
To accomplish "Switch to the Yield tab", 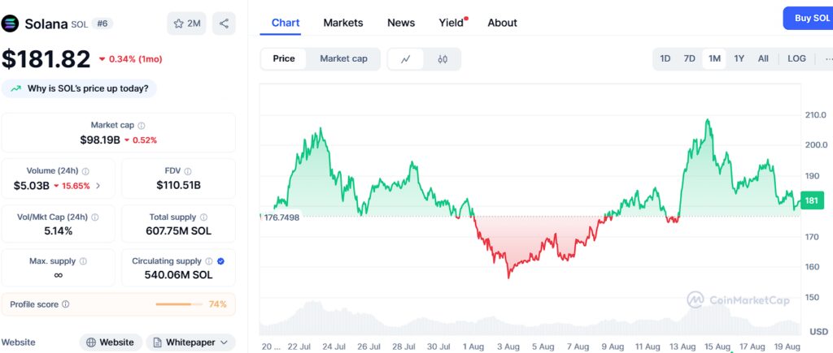I will (x=451, y=23).
